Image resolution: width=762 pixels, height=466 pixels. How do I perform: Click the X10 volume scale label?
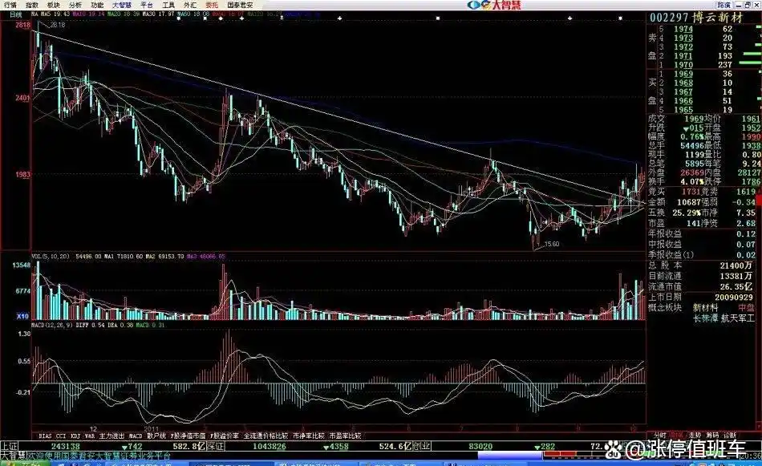[22, 316]
